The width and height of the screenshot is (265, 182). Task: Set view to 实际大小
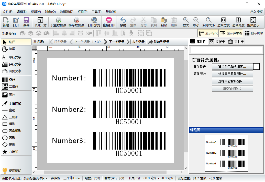208,22
